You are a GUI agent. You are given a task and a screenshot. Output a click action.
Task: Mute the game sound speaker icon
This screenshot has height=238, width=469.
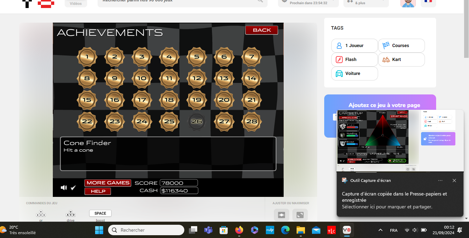tap(64, 188)
